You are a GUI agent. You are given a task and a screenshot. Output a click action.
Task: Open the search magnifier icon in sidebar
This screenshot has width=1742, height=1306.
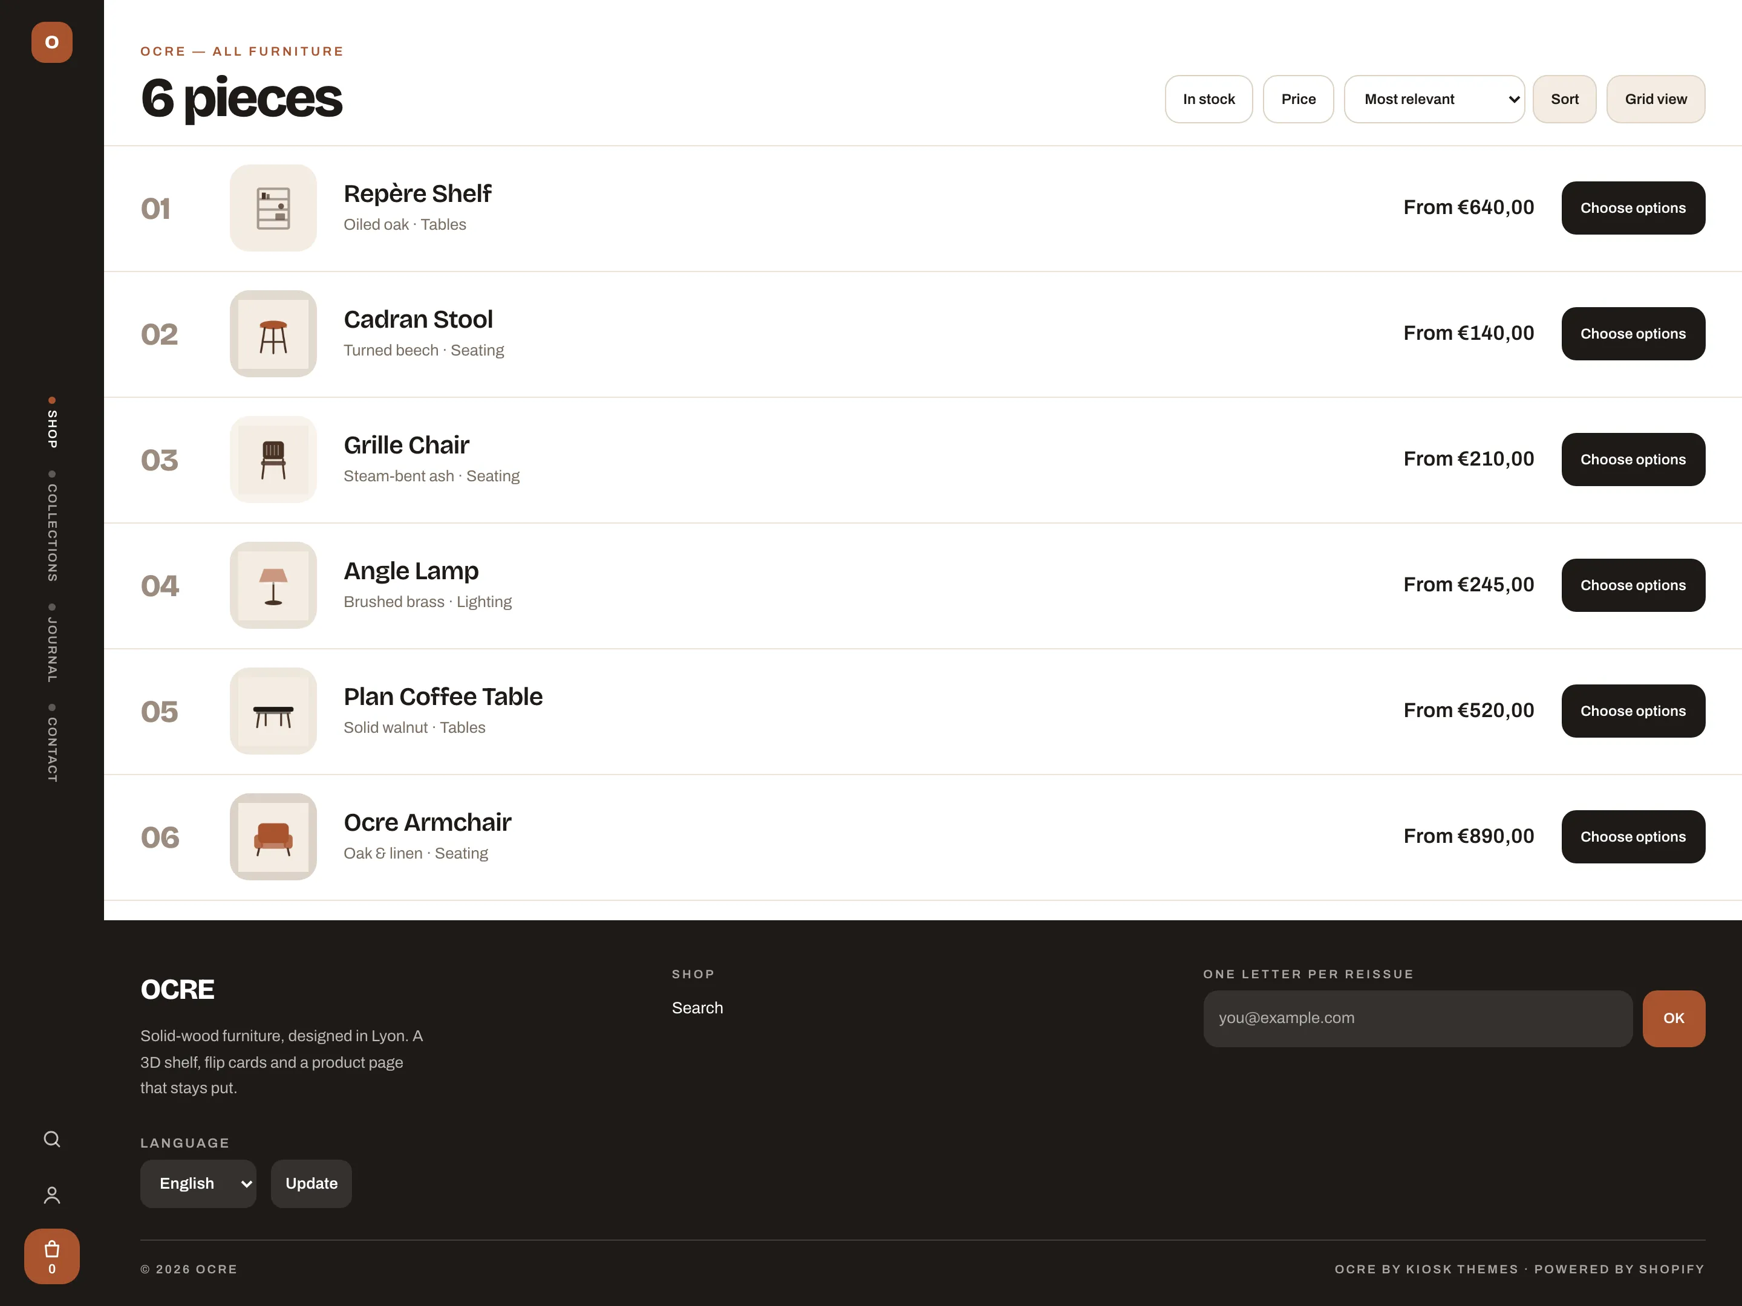[52, 1139]
